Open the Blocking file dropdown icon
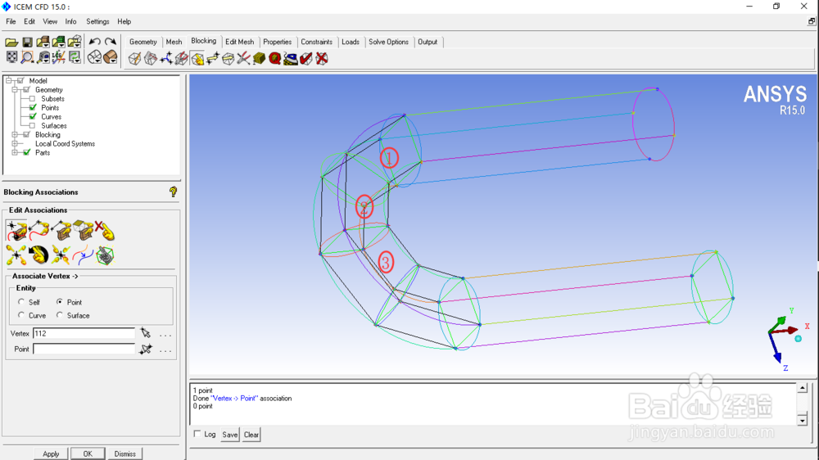Screen dimensions: 819x460 click(x=75, y=42)
